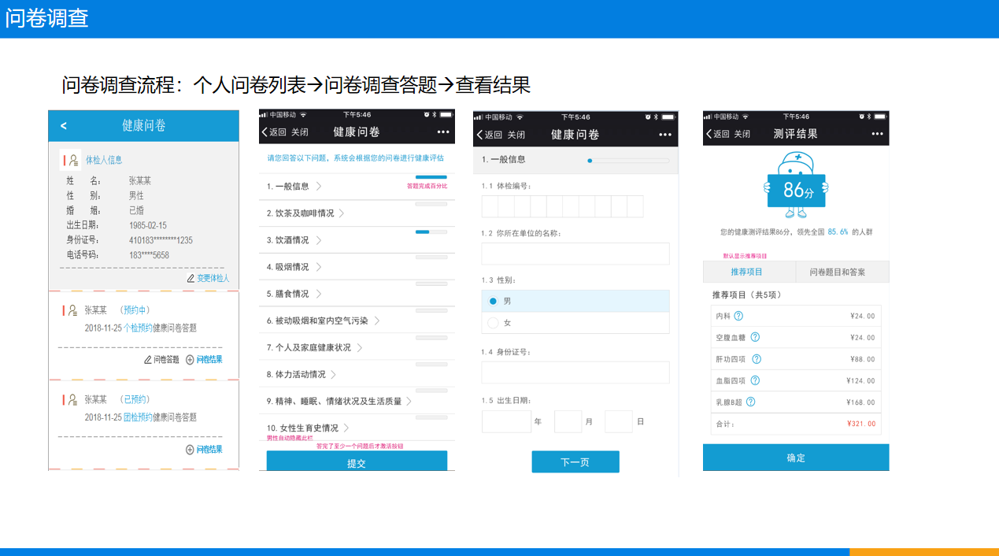Click the ID number 410183********1235
The height and width of the screenshot is (556, 999).
[161, 240]
